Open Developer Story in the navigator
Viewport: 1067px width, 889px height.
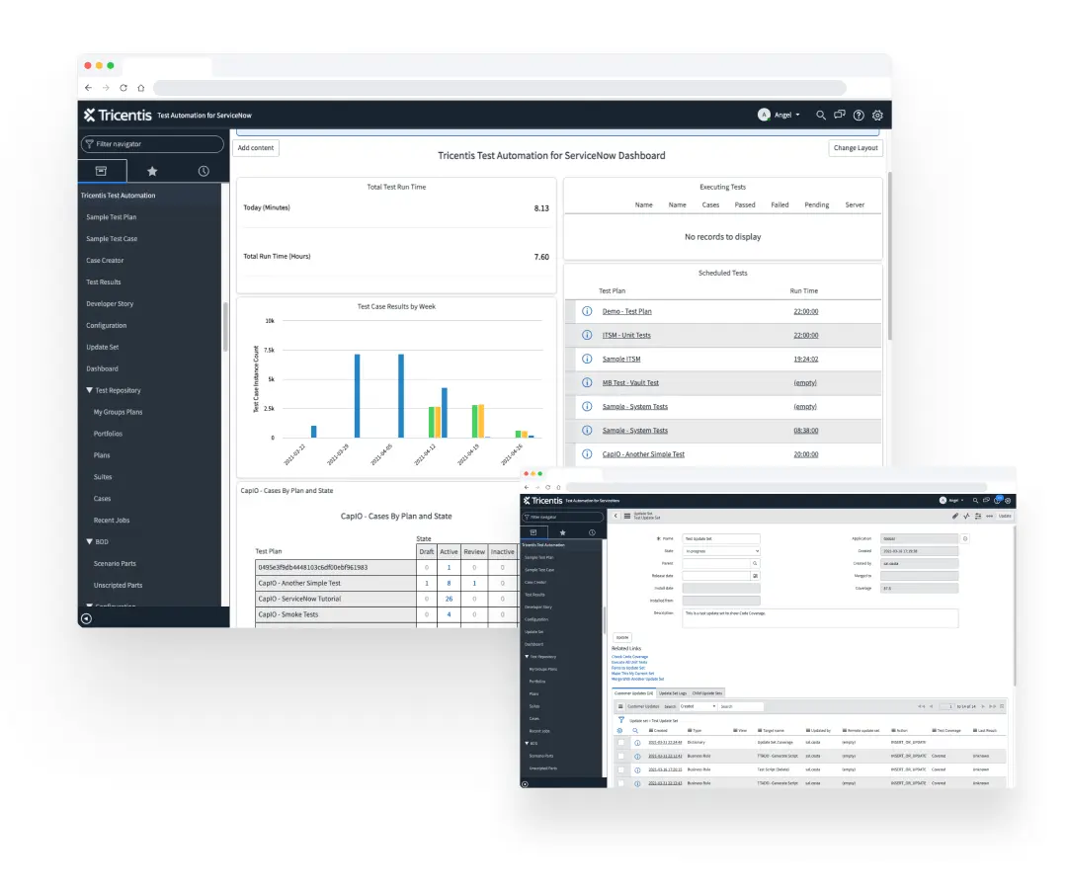tap(110, 304)
